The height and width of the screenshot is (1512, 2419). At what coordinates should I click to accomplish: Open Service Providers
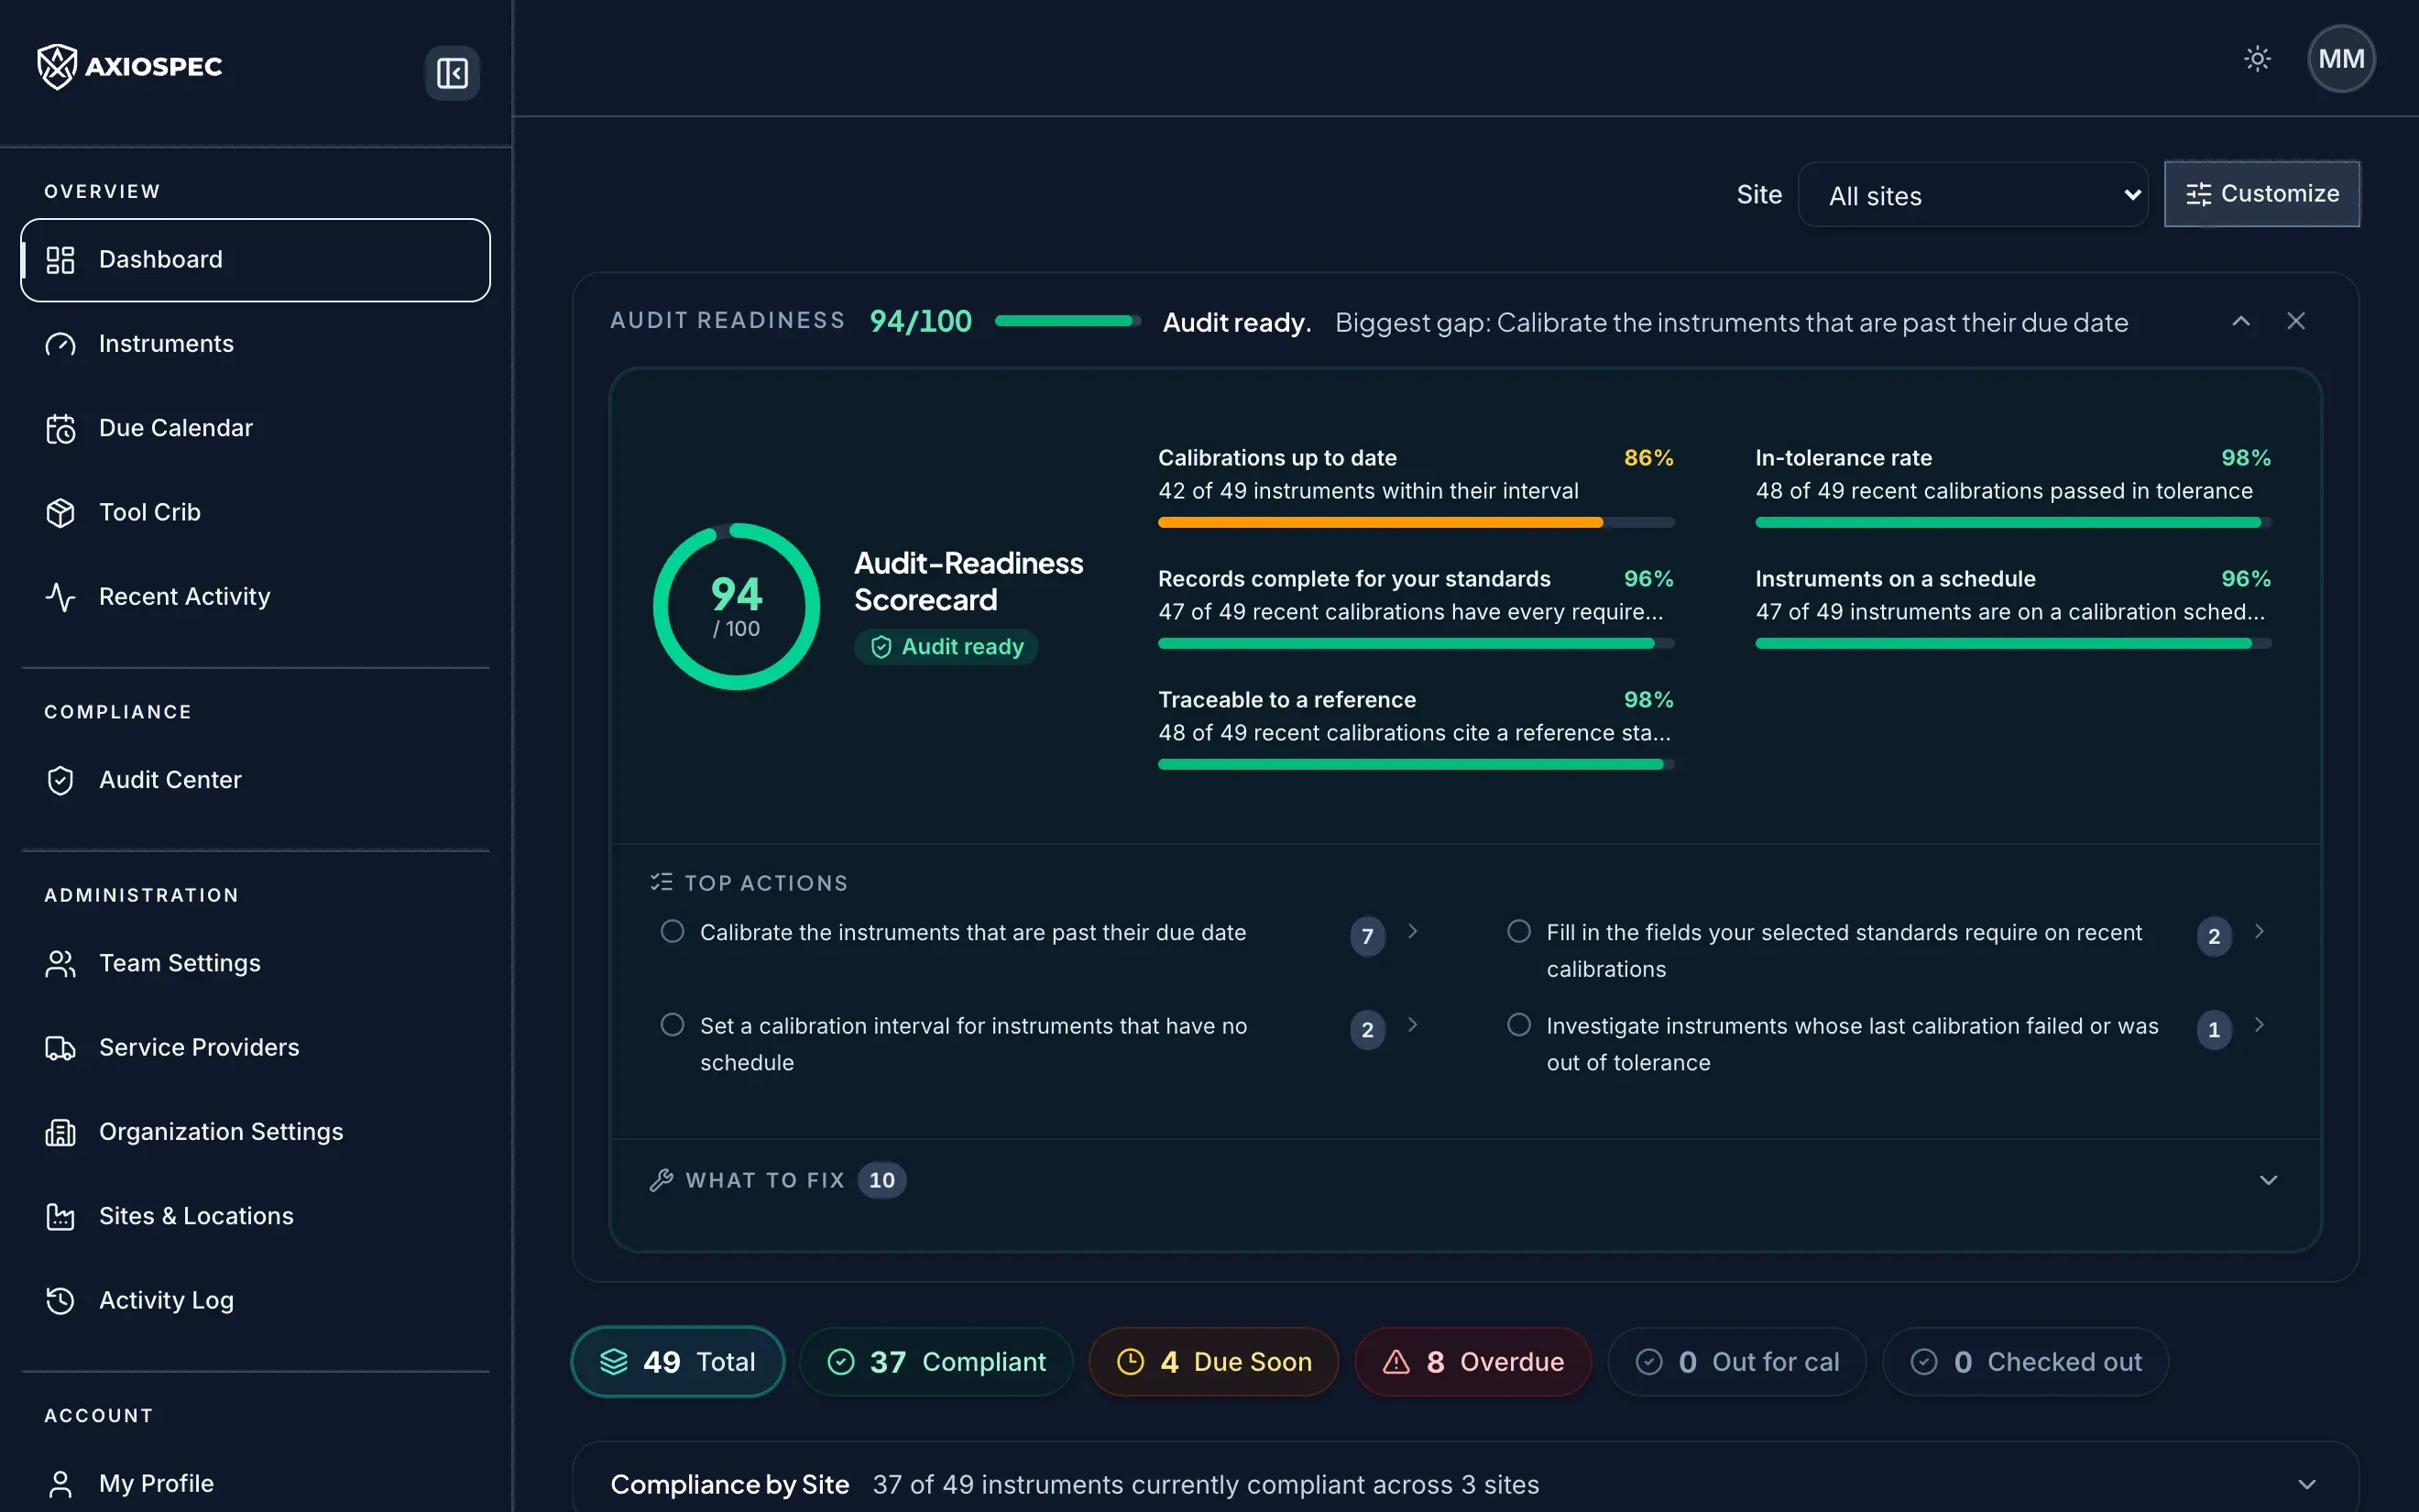pyautogui.click(x=255, y=1047)
